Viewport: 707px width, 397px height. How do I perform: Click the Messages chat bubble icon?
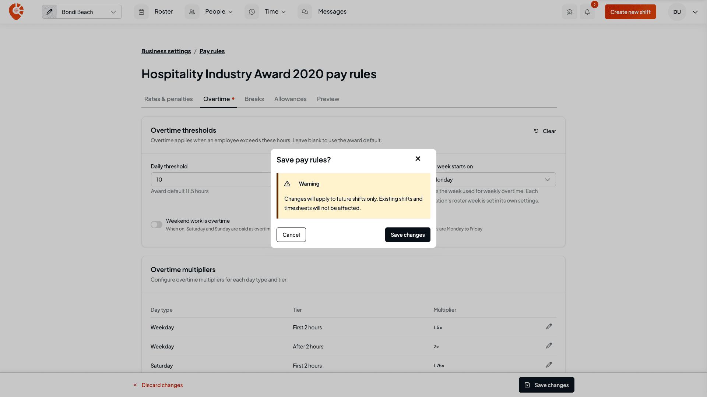305,12
